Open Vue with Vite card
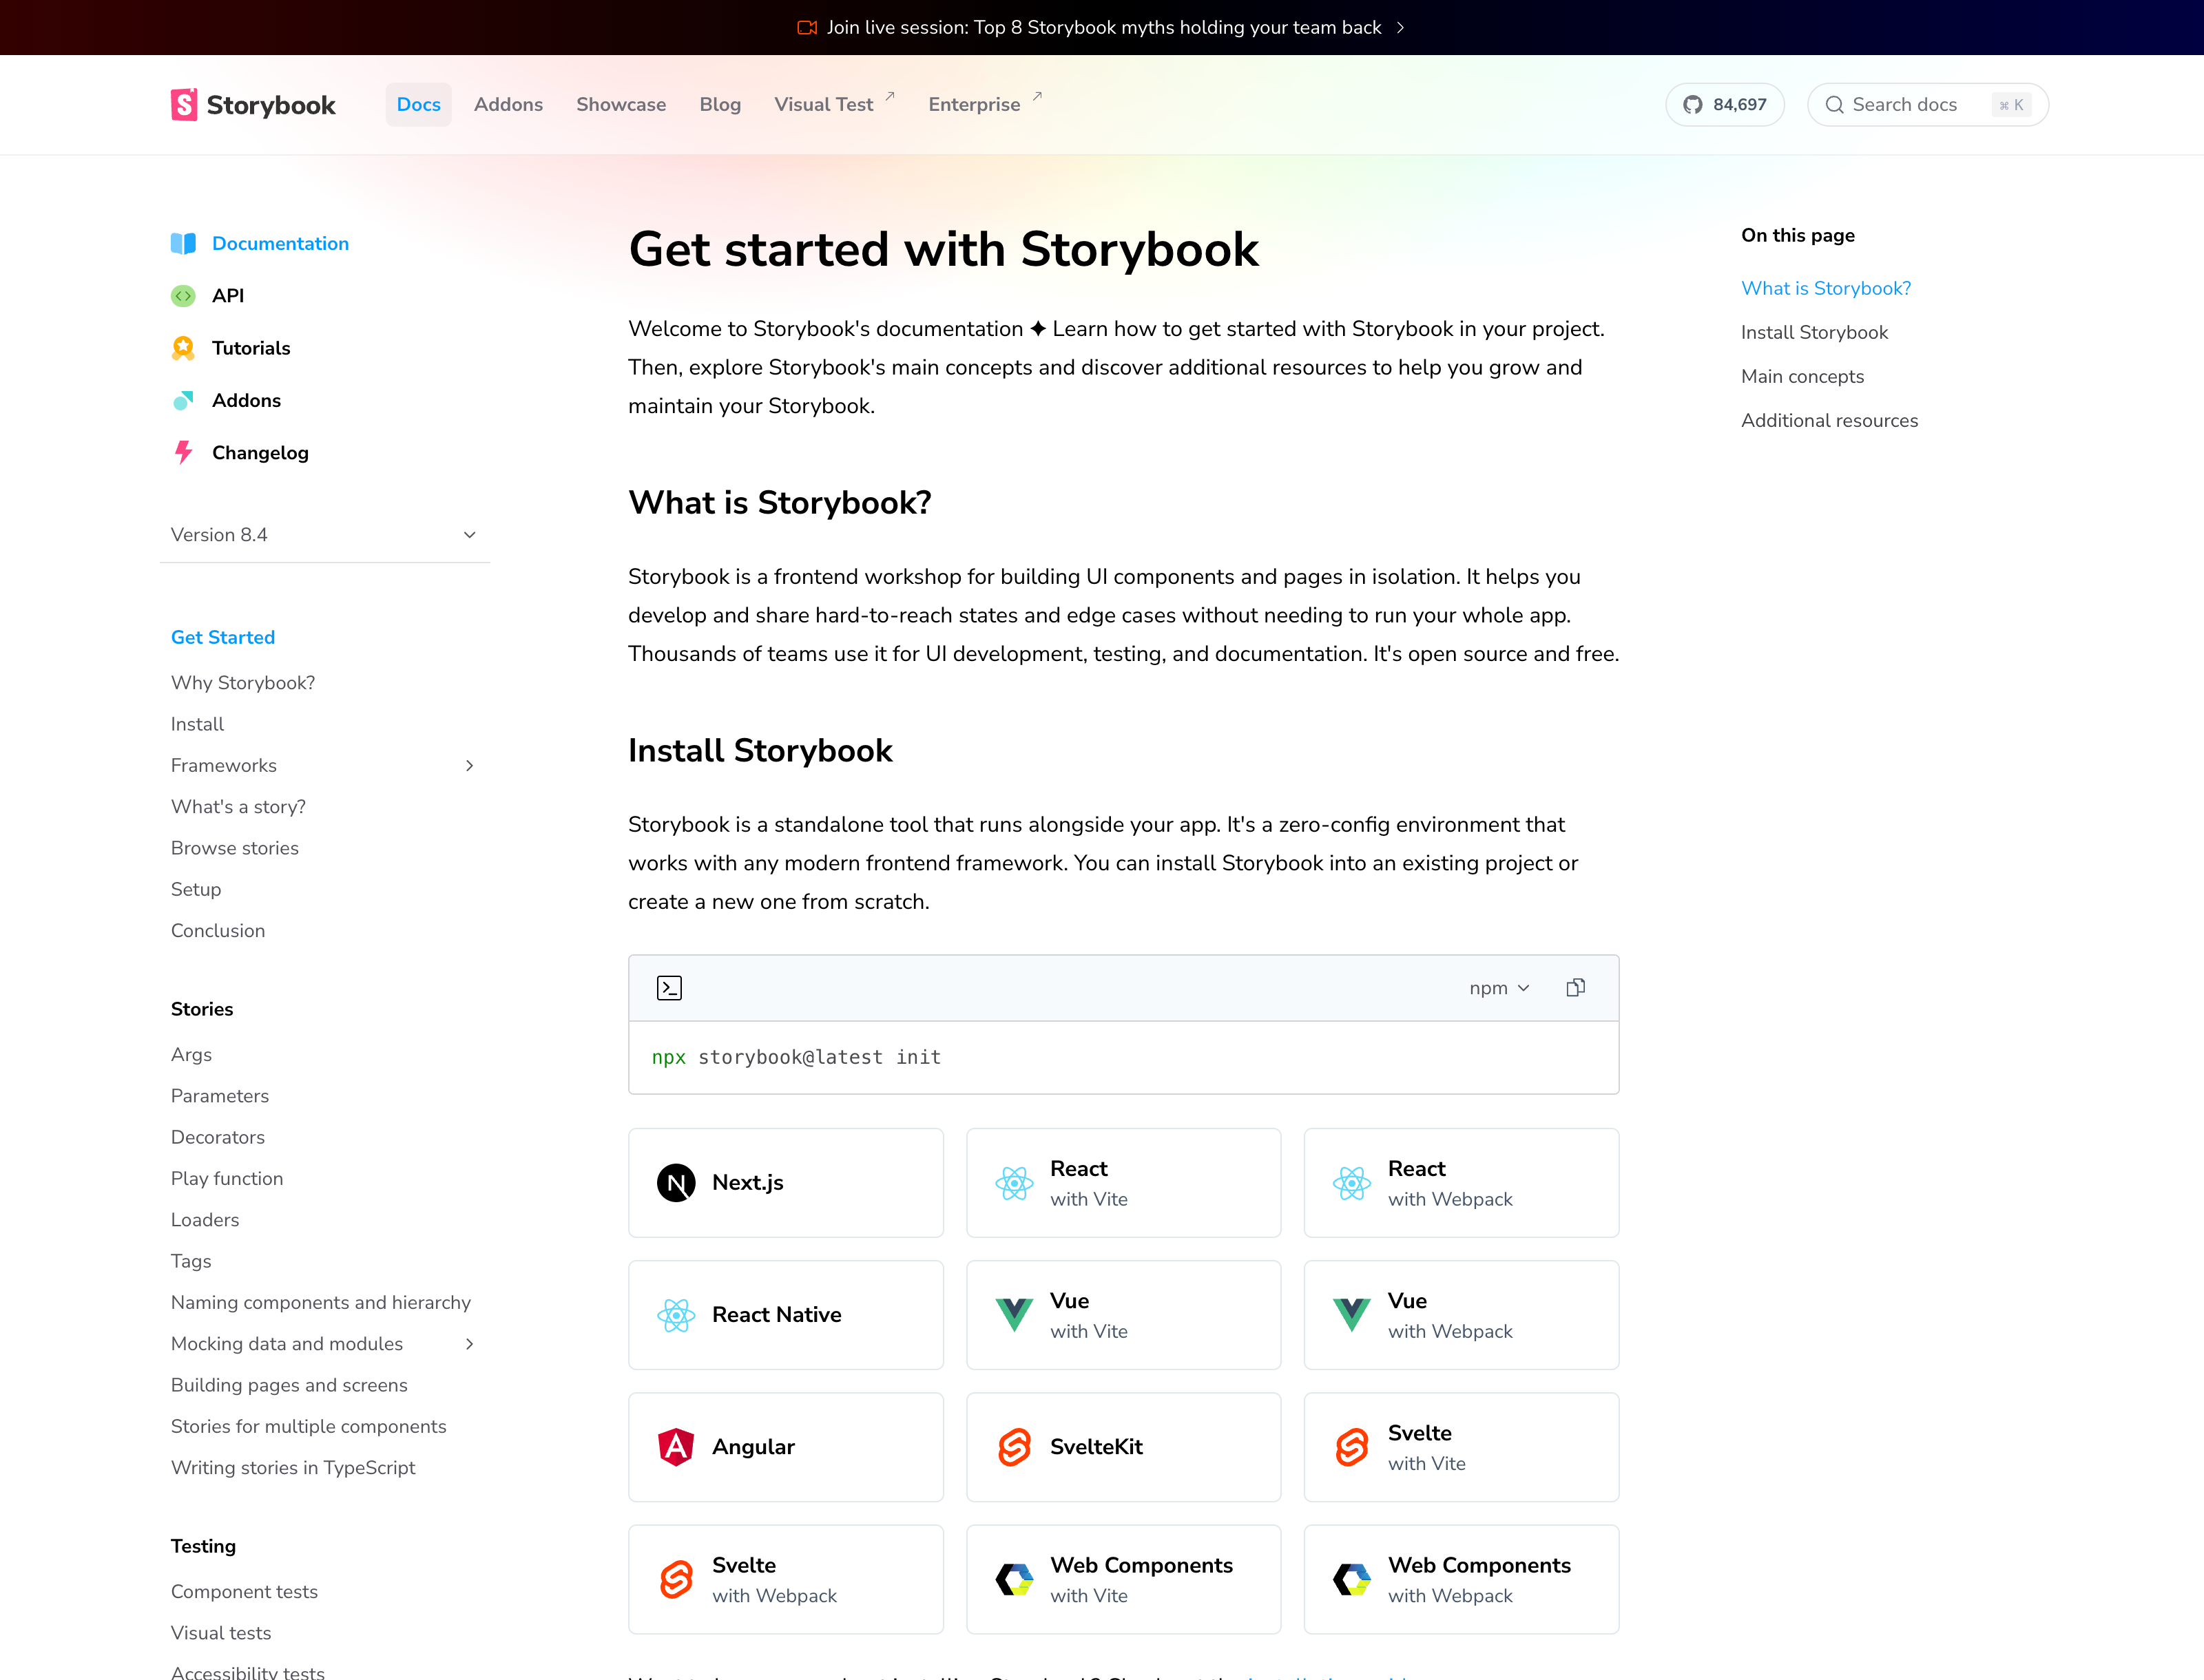 coord(1123,1315)
